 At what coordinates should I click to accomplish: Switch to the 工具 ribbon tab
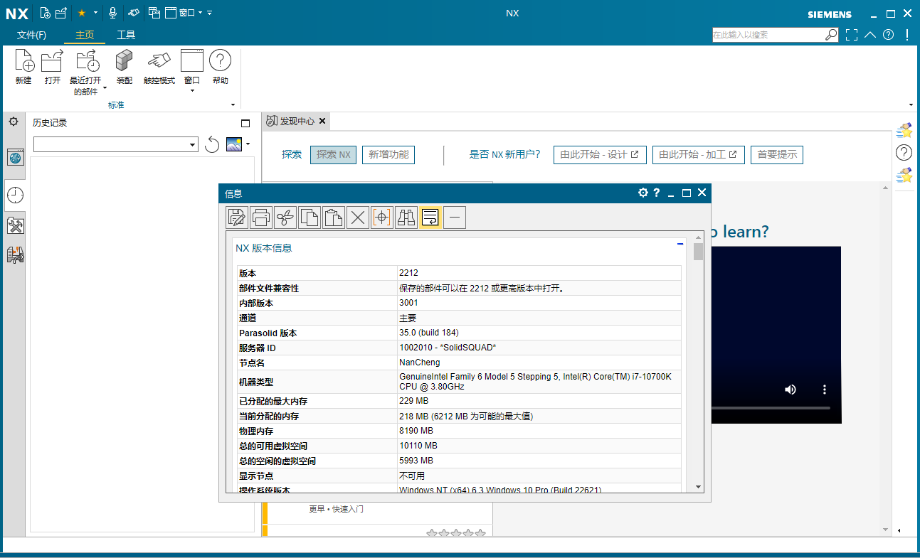click(126, 35)
